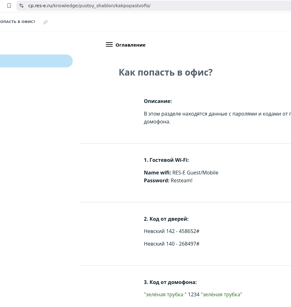
Task: Click the 3. Код от домофона: heading
Action: [170, 282]
